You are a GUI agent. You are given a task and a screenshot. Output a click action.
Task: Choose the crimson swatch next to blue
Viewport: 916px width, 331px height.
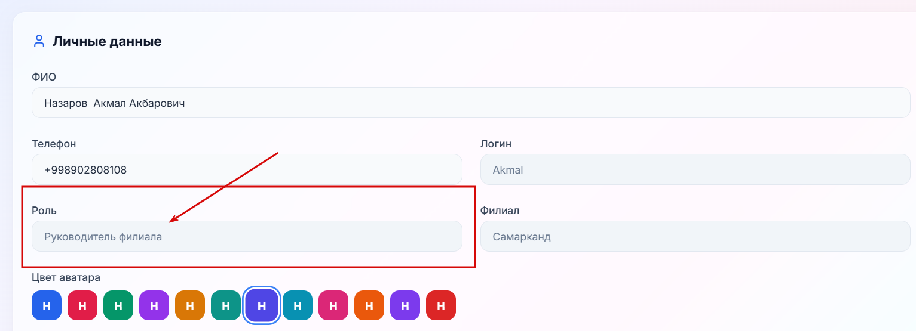pos(82,305)
